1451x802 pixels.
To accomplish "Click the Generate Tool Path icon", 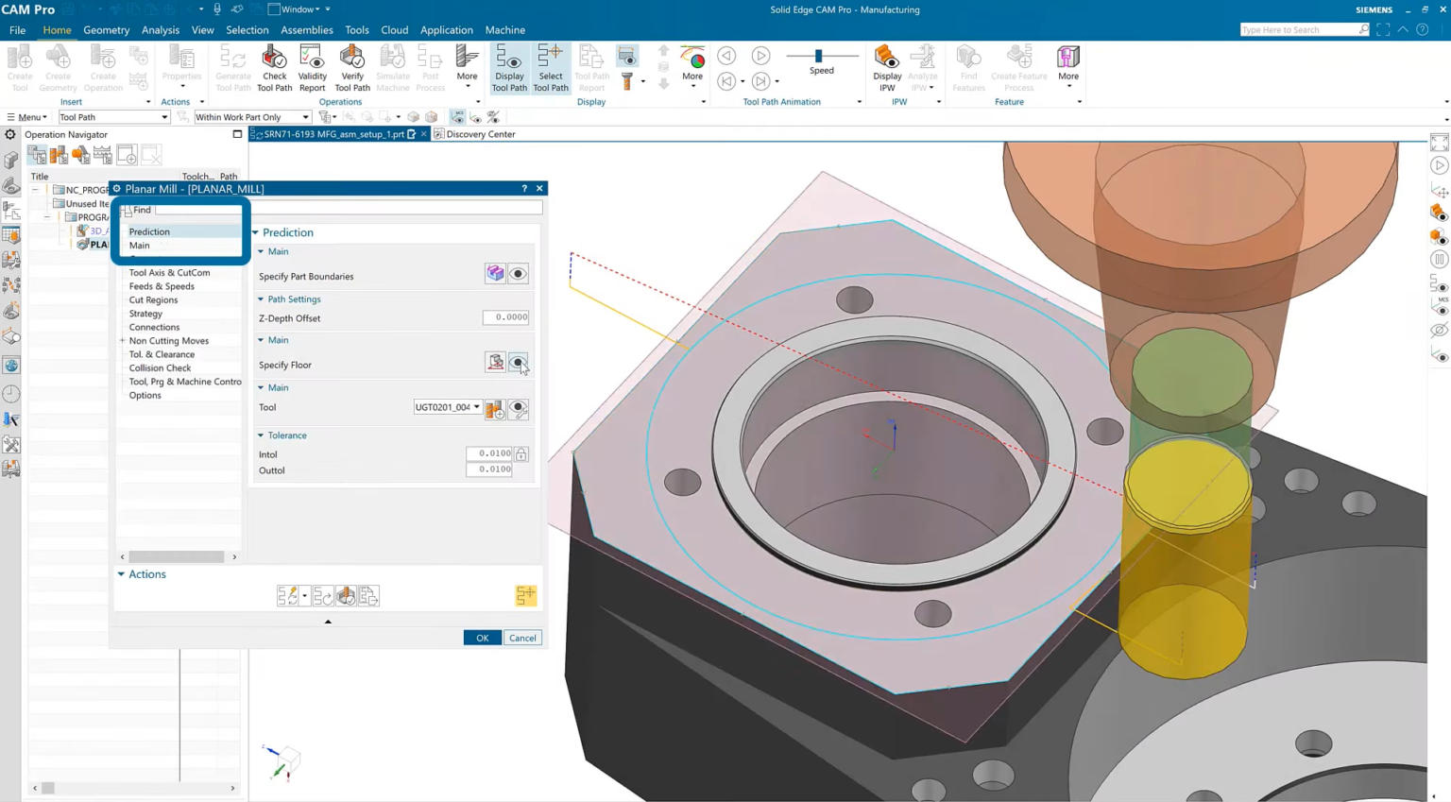I will click(233, 62).
